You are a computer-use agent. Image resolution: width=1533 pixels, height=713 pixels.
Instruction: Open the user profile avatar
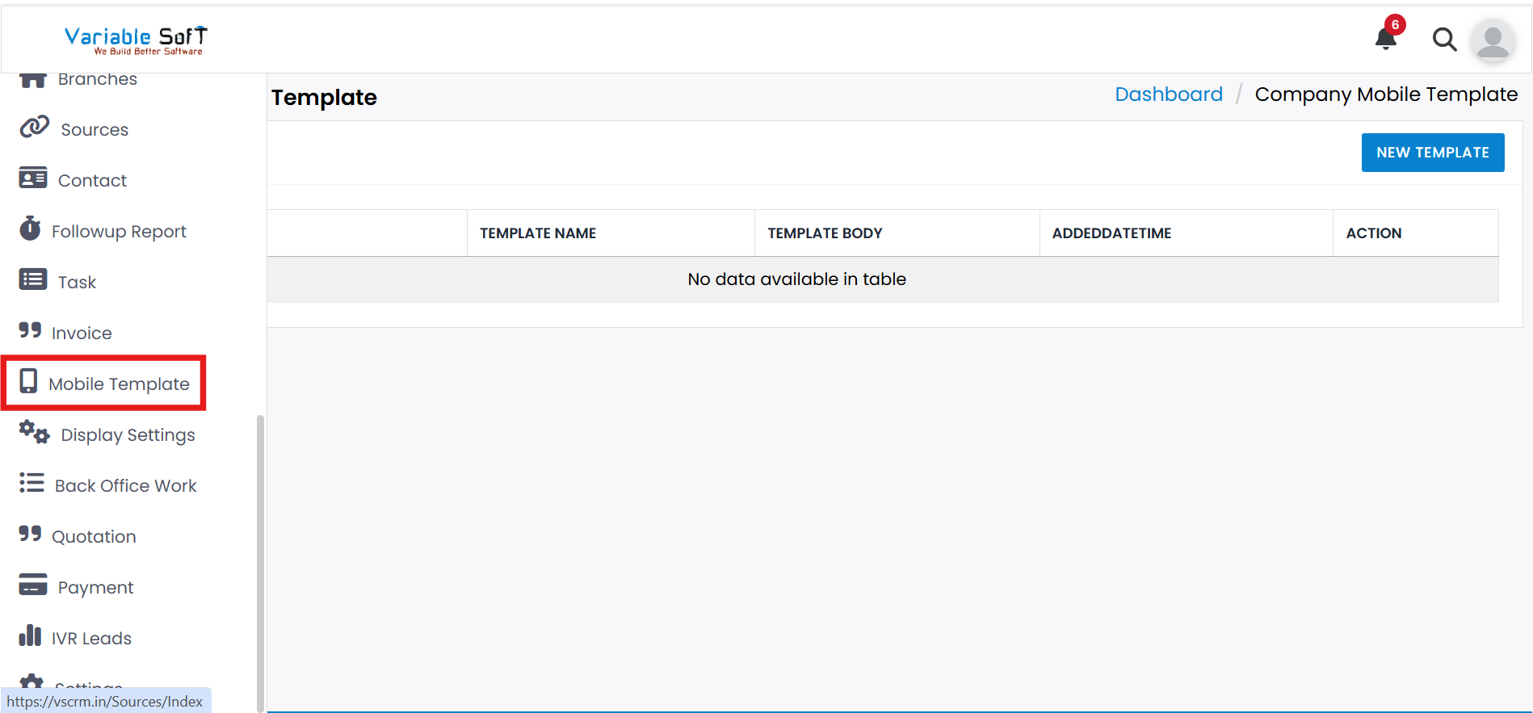(1492, 40)
